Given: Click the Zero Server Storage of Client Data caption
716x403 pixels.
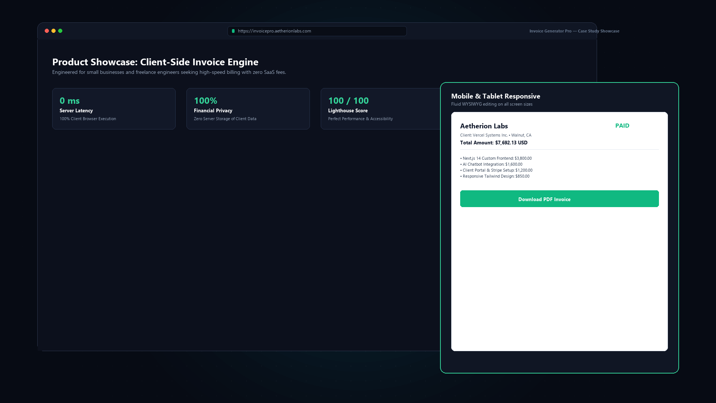Looking at the screenshot, I should click(225, 119).
